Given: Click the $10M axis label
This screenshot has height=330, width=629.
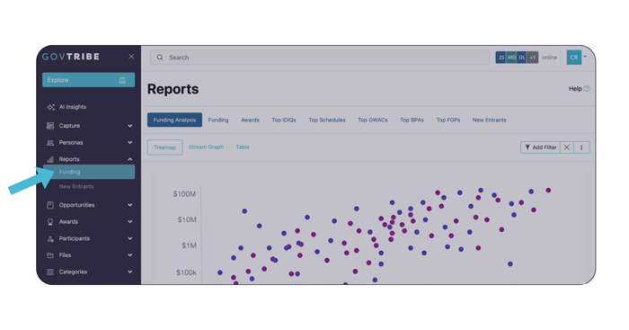Looking at the screenshot, I should [x=187, y=219].
